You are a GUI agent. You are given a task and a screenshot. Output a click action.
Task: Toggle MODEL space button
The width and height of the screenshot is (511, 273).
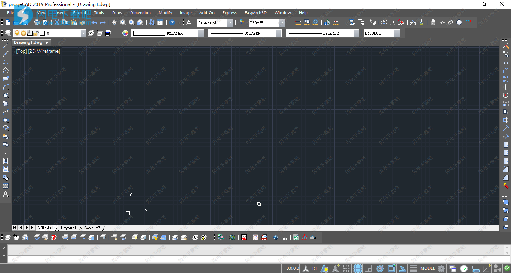428,268
